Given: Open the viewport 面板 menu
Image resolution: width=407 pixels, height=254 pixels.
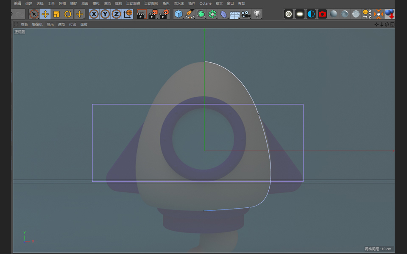Looking at the screenshot, I should (84, 25).
